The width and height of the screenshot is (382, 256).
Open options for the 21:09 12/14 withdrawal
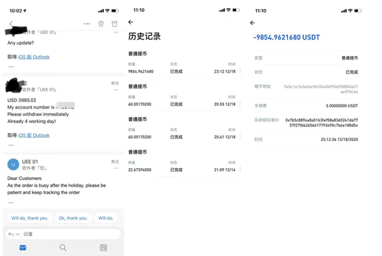[240, 170]
